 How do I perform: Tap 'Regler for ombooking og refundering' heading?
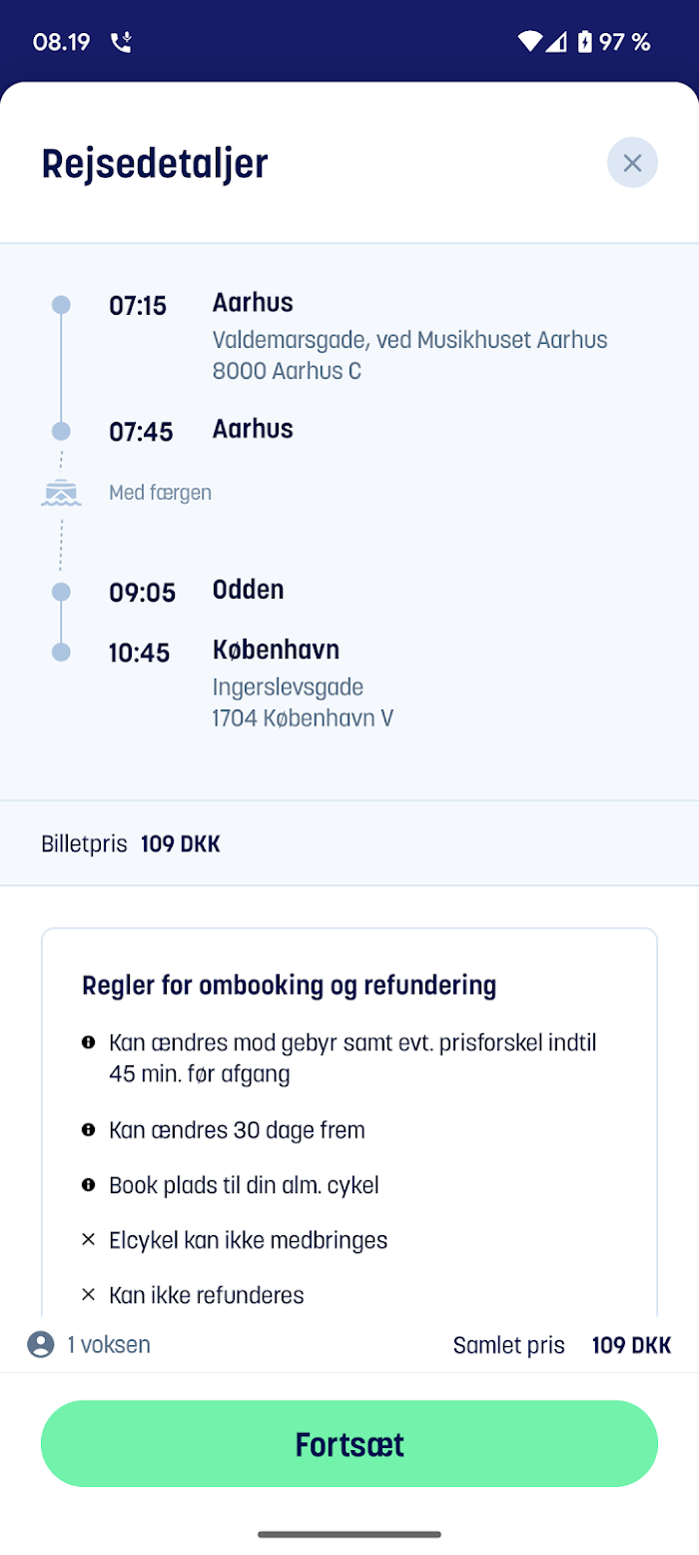(x=289, y=985)
